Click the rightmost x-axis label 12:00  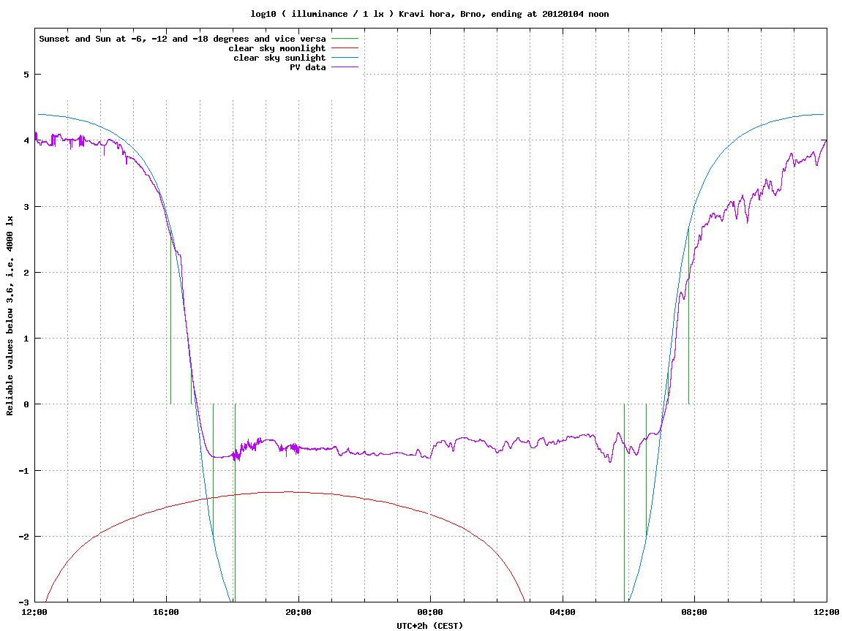pos(827,612)
